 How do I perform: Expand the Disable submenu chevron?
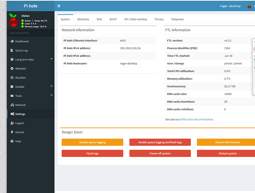(x=52, y=86)
